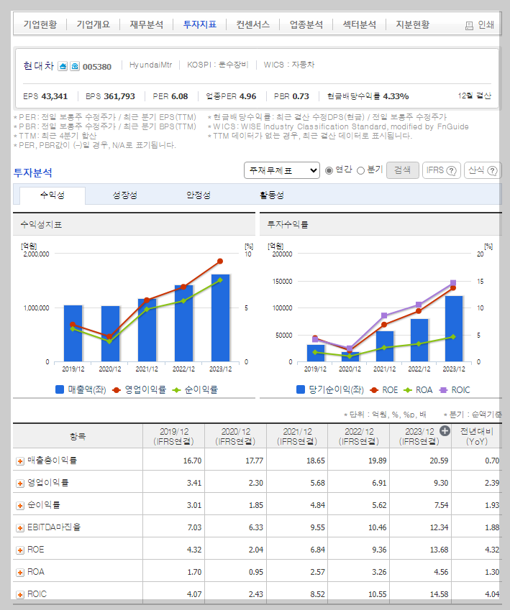Toggle 영업이익률 red legend marker

[116, 390]
